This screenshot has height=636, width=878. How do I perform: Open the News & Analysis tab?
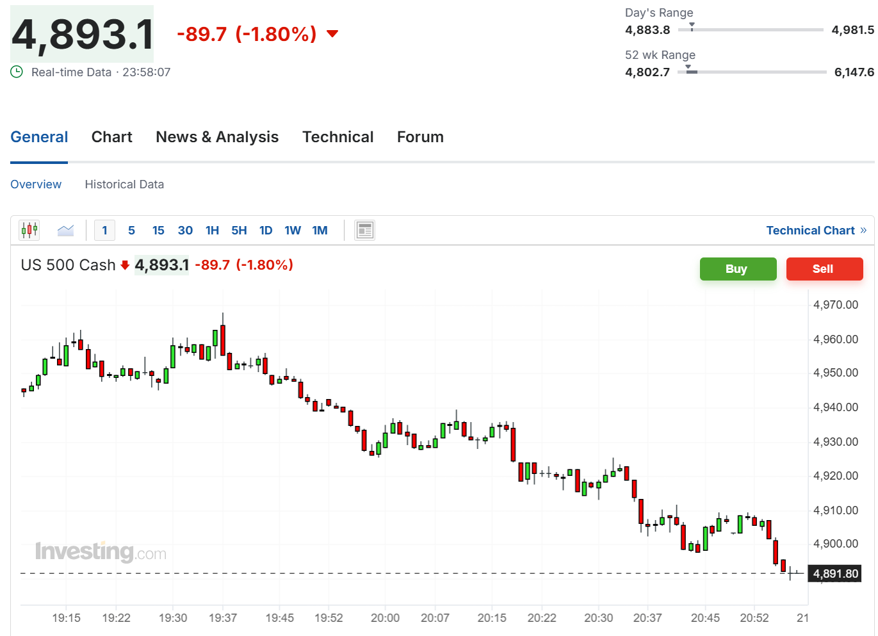click(x=217, y=137)
